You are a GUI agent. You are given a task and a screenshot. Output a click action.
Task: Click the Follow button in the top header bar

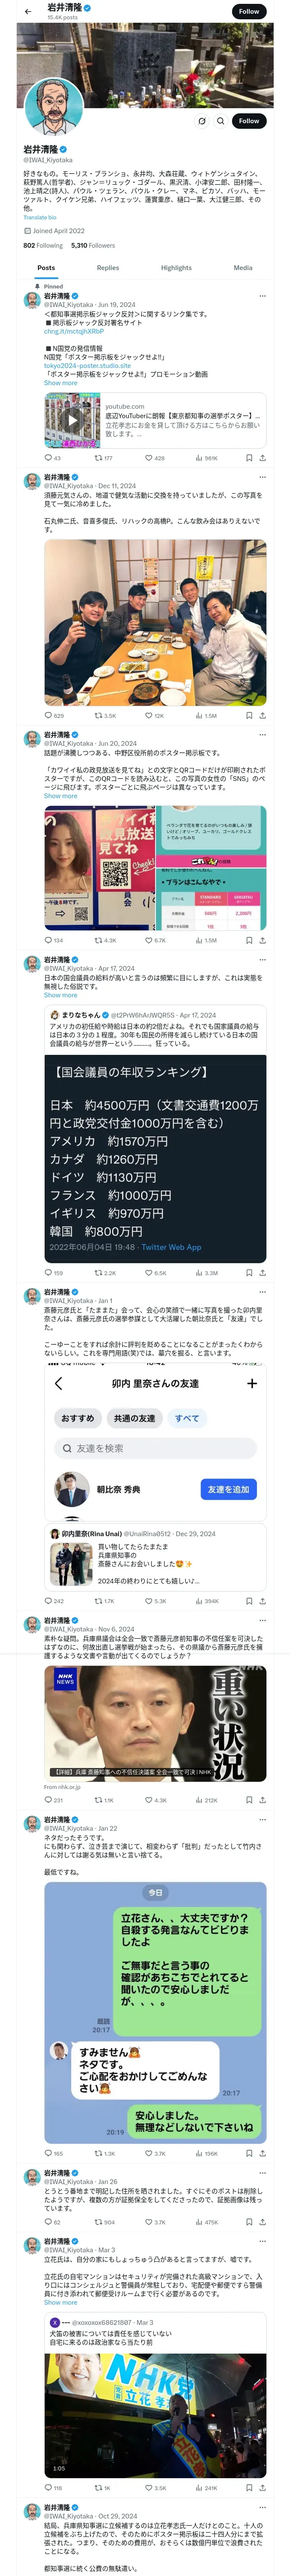(x=249, y=11)
